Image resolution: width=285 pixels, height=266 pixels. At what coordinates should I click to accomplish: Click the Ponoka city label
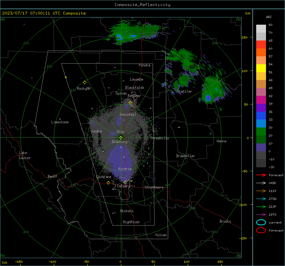(x=144, y=65)
